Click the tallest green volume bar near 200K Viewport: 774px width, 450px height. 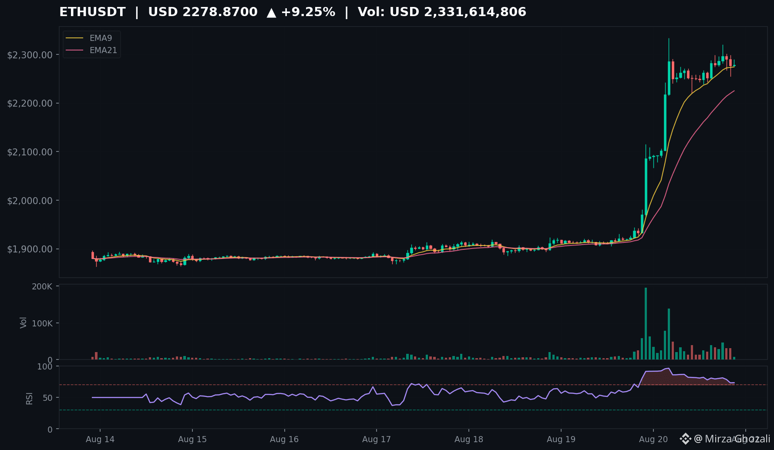646,323
